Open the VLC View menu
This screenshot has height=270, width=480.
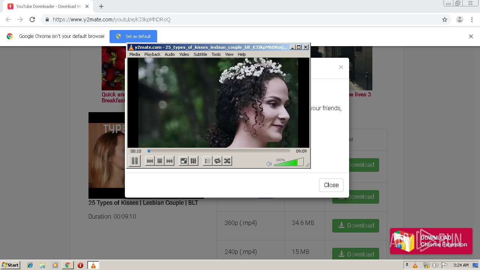[229, 54]
